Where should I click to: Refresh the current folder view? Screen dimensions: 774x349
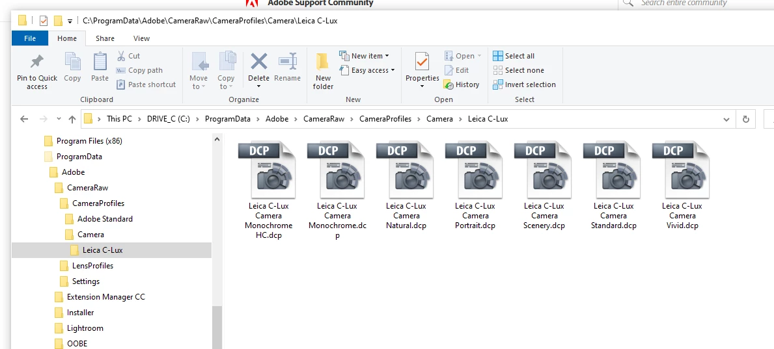point(745,120)
